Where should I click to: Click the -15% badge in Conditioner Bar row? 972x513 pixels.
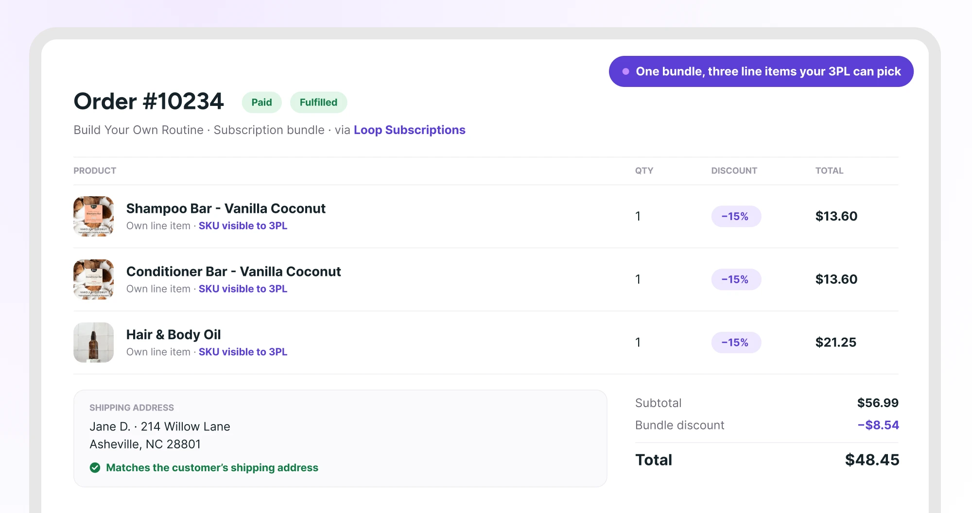click(736, 279)
